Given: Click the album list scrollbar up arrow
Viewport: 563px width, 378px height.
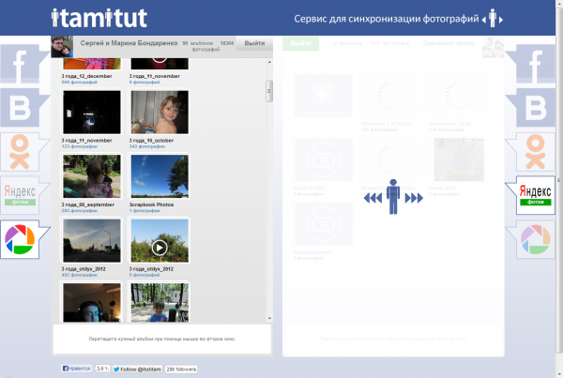Looking at the screenshot, I should click(x=269, y=62).
